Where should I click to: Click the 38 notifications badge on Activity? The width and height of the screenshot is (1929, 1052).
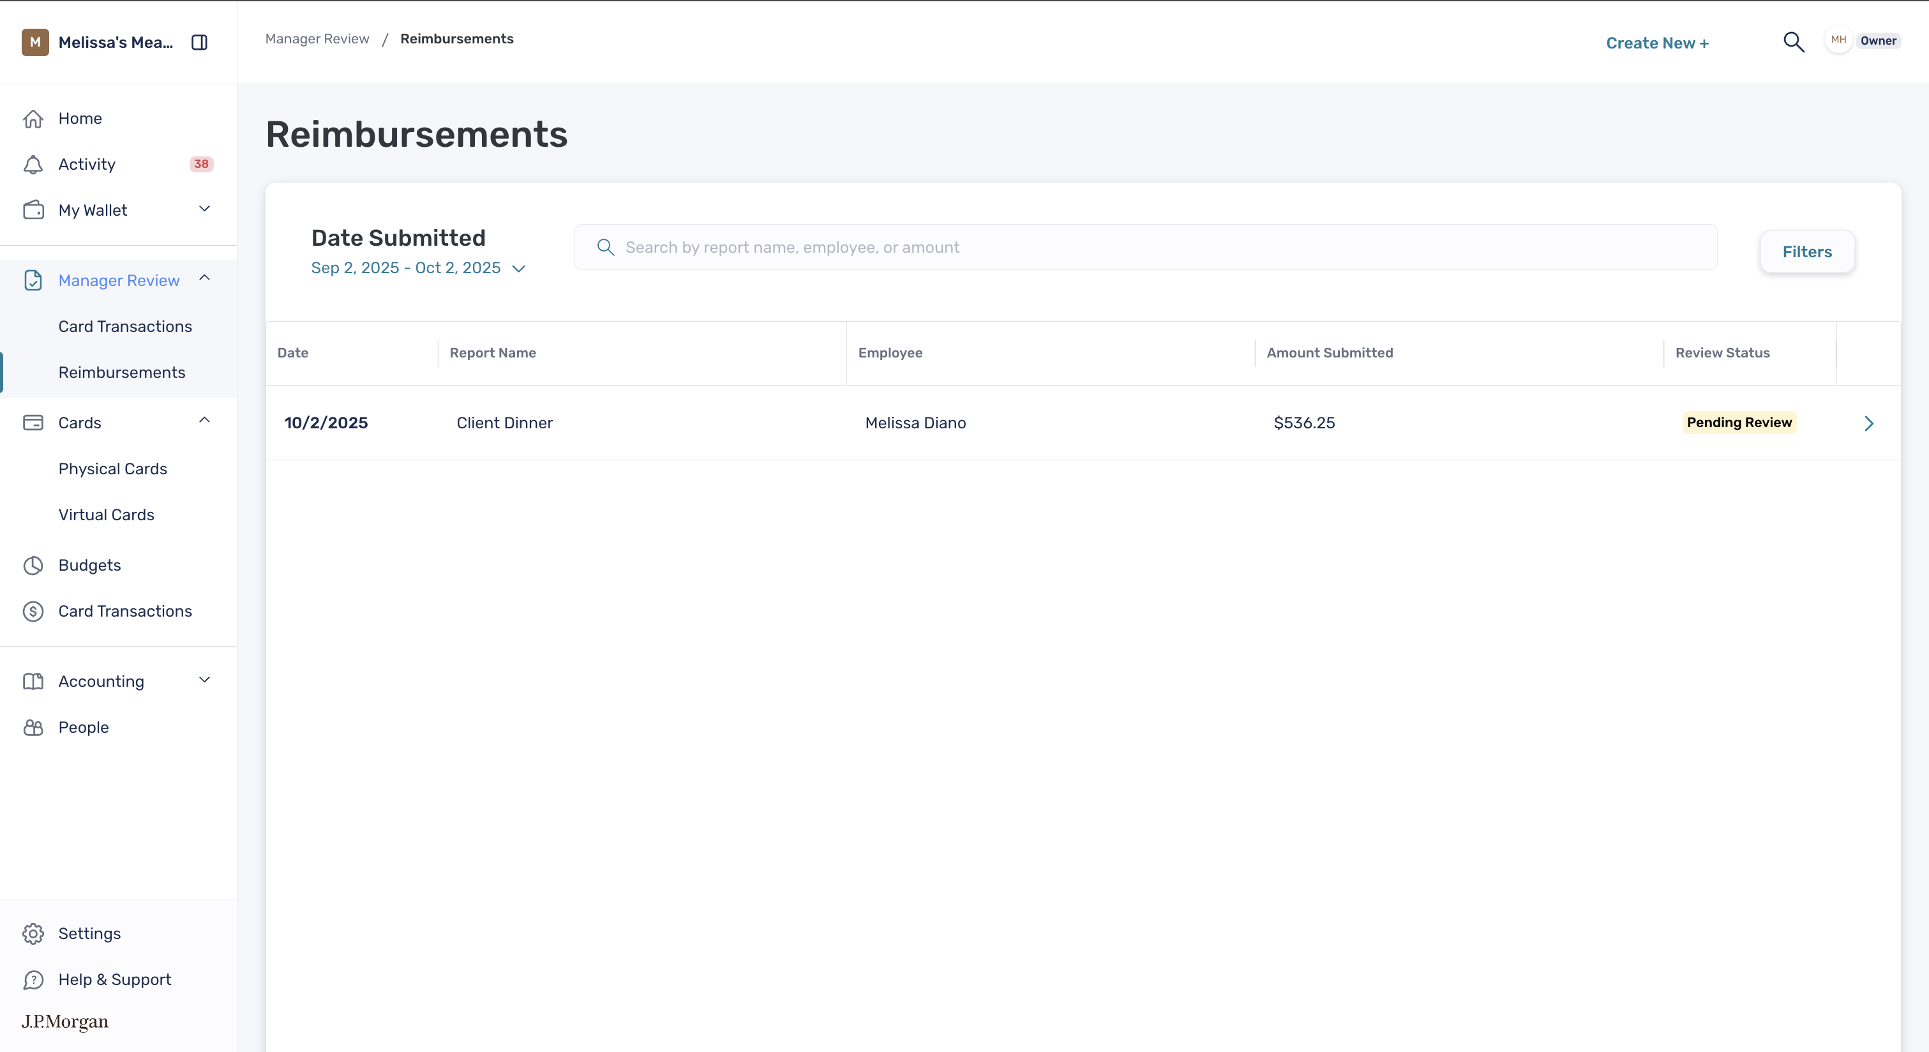(202, 164)
